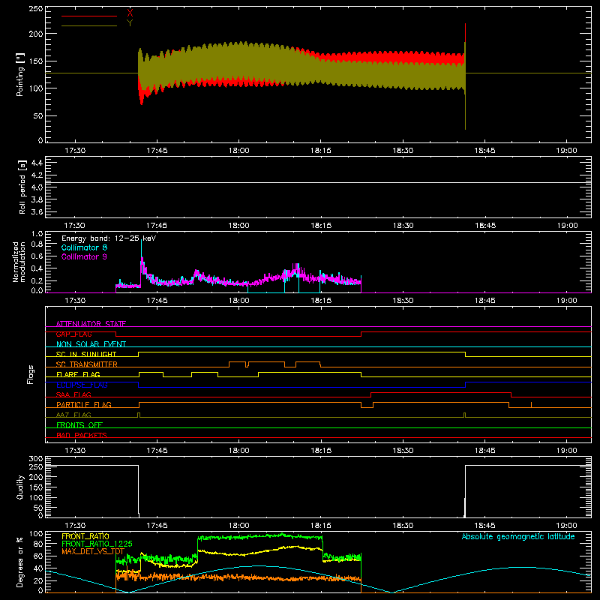The width and height of the screenshot is (600, 600).
Task: Click the "Pointing" vertical axis title
Action: (20, 75)
